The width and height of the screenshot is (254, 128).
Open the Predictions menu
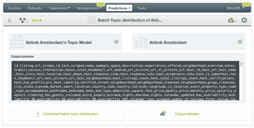tap(119, 8)
